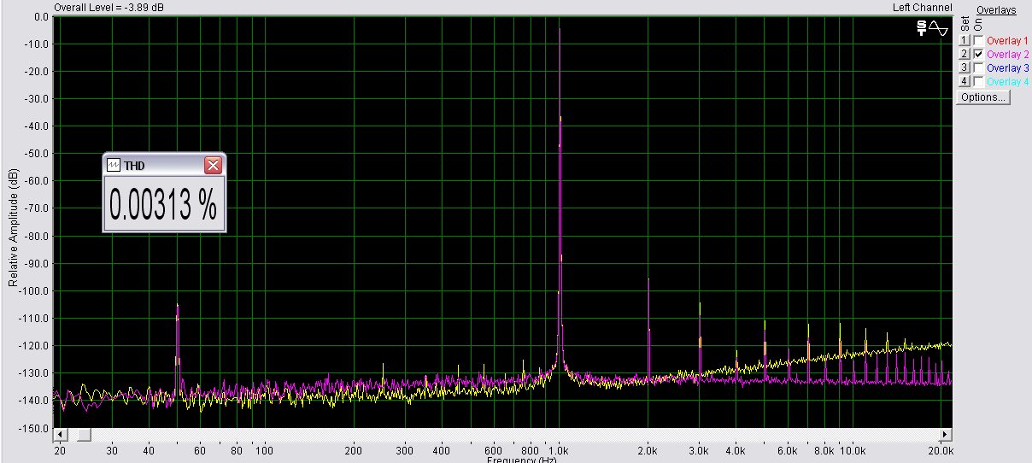1032x463 pixels.
Task: Enable the Overlay 1 checkbox
Action: (x=979, y=40)
